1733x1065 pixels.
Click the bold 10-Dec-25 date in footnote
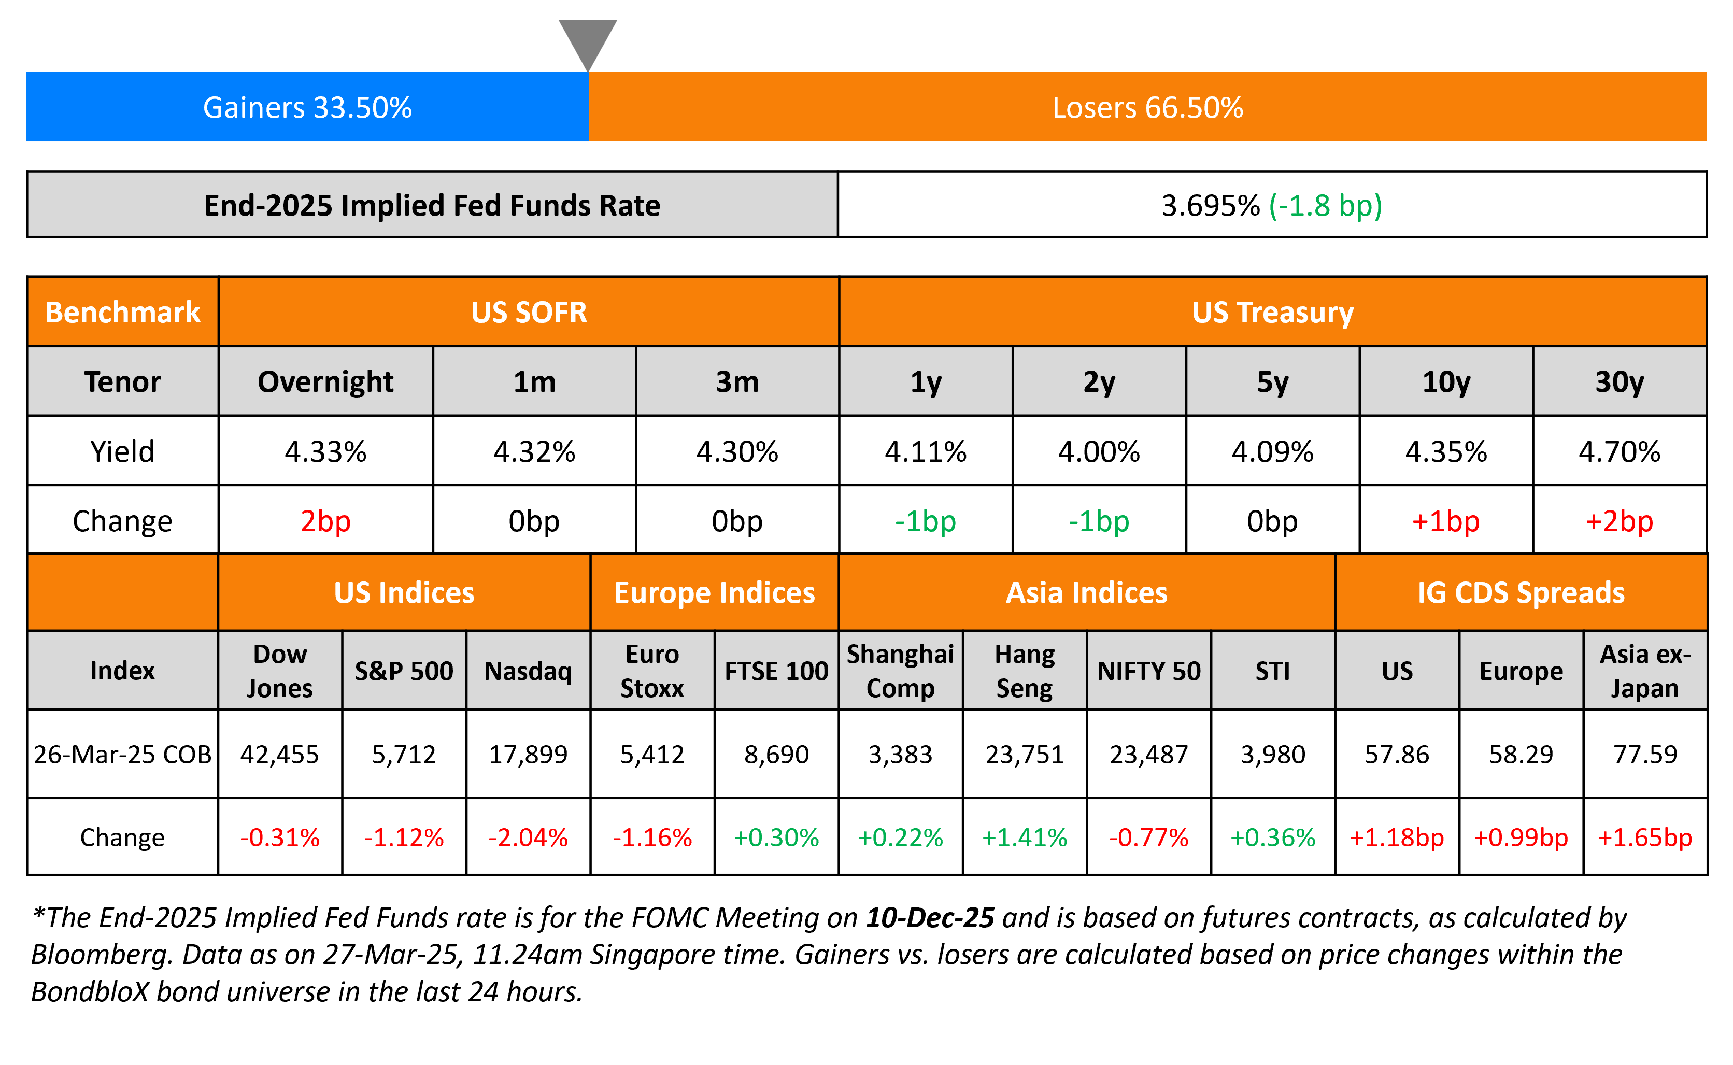point(930,917)
